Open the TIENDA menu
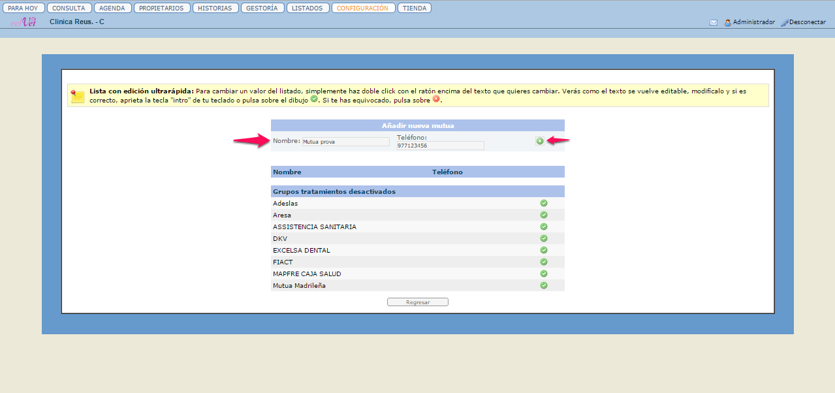 click(x=415, y=8)
